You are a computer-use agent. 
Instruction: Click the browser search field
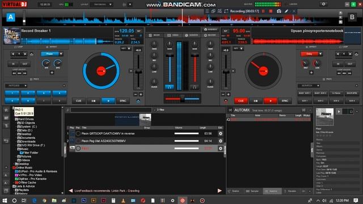[x=111, y=110]
